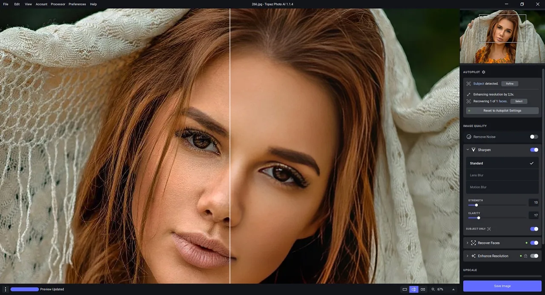Turn off the Recover Faces toggle
The height and width of the screenshot is (295, 545).
coord(534,243)
